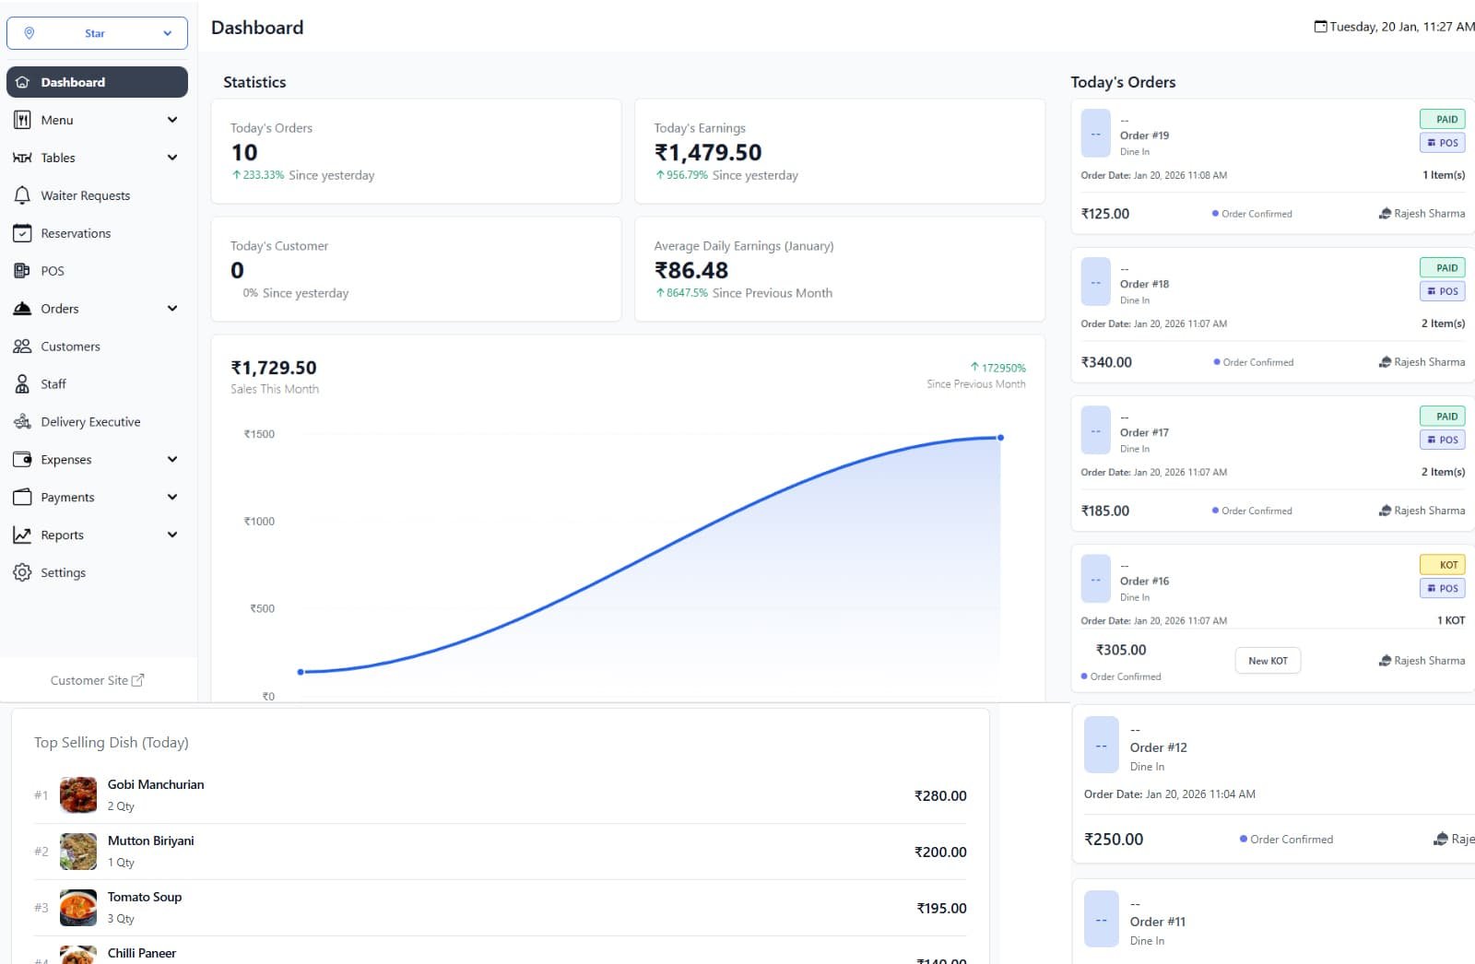1475x964 pixels.
Task: Expand the Menu sidebar section chevron
Action: [172, 120]
